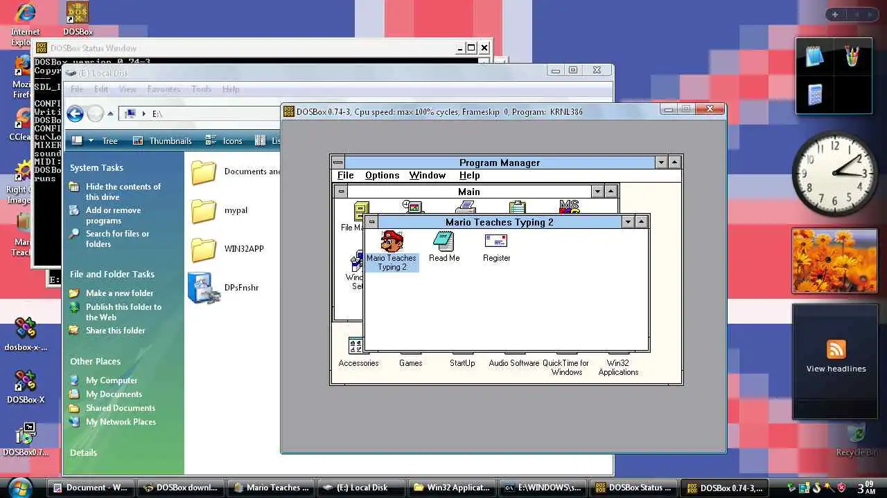Switch to Win32 Applications taskbar button
The image size is (887, 498).
tap(453, 488)
